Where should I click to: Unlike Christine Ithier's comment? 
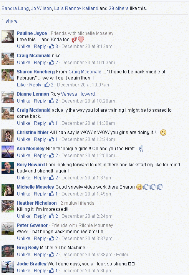[x=23, y=139]
